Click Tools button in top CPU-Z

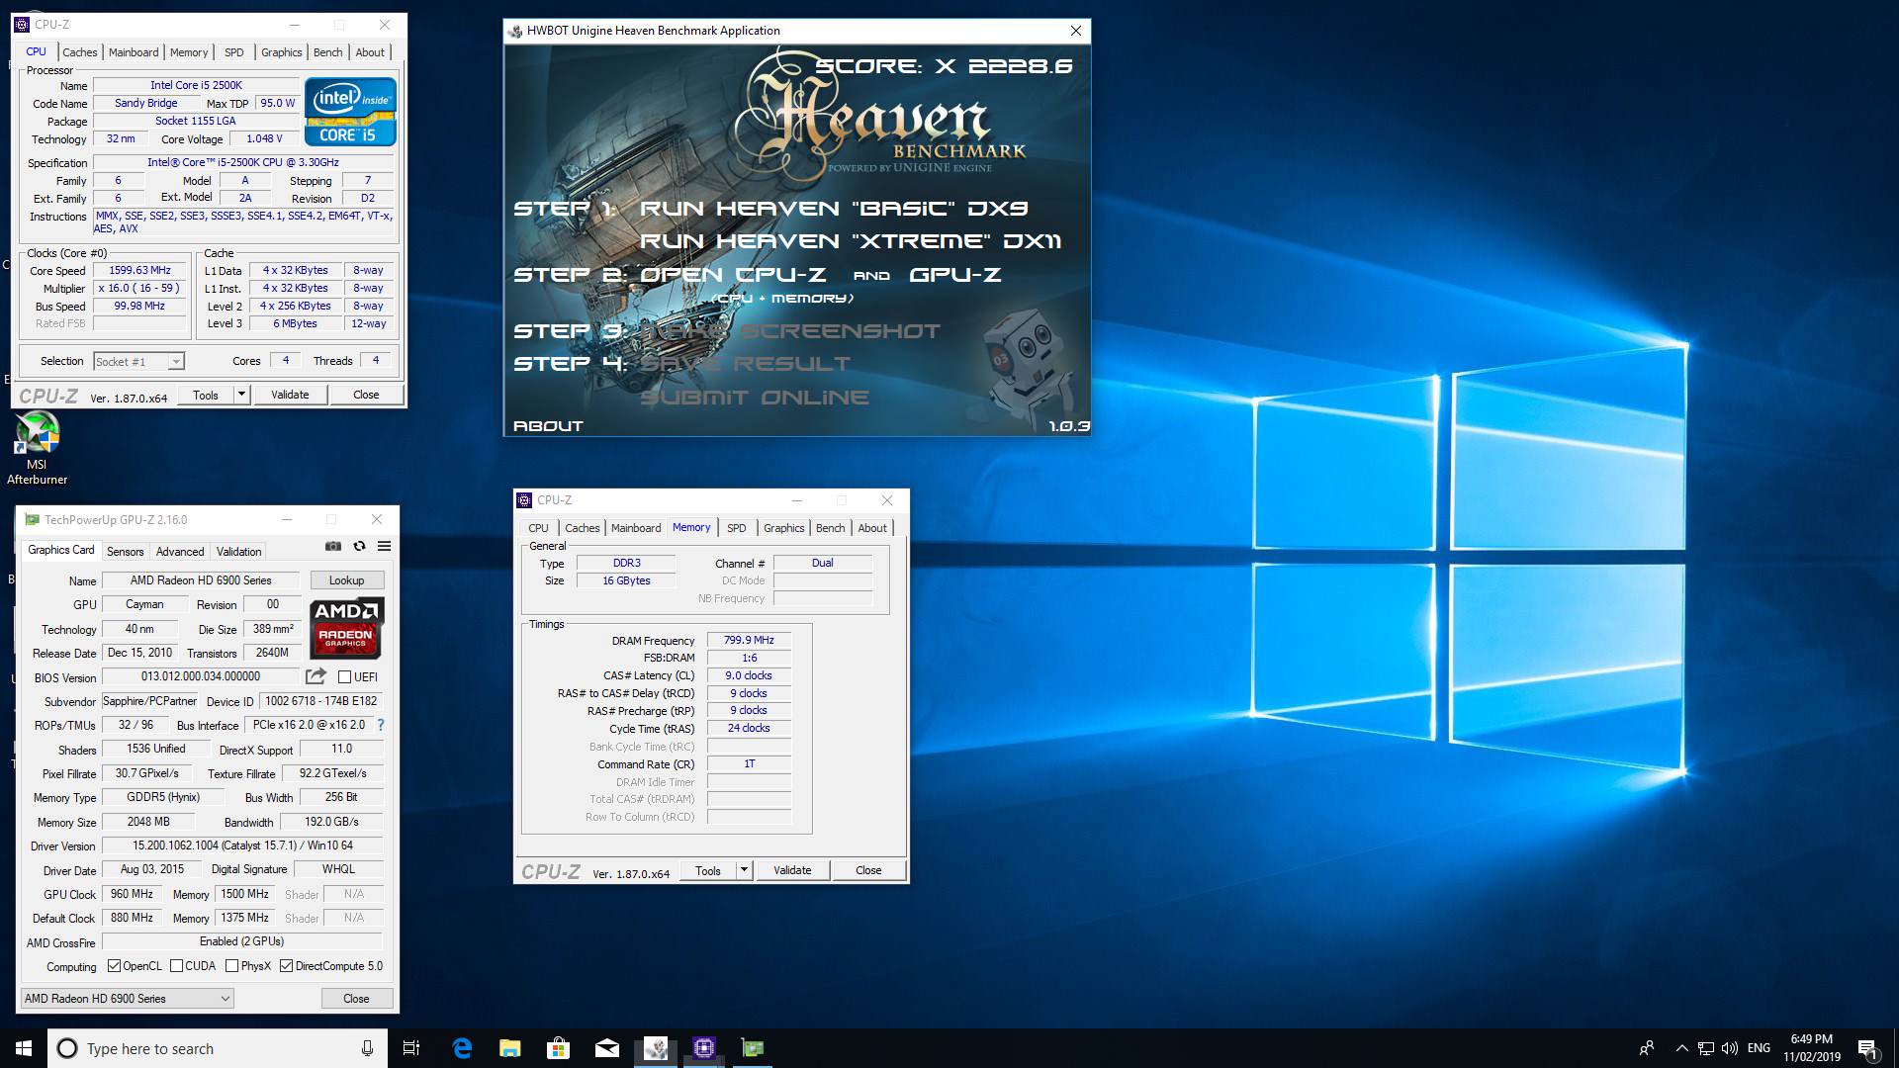(x=206, y=395)
